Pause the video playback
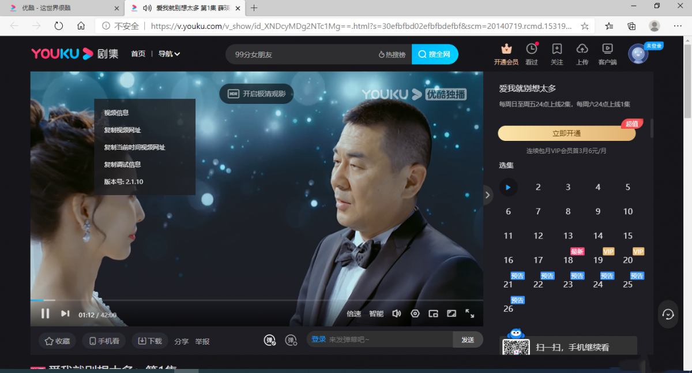 click(45, 314)
